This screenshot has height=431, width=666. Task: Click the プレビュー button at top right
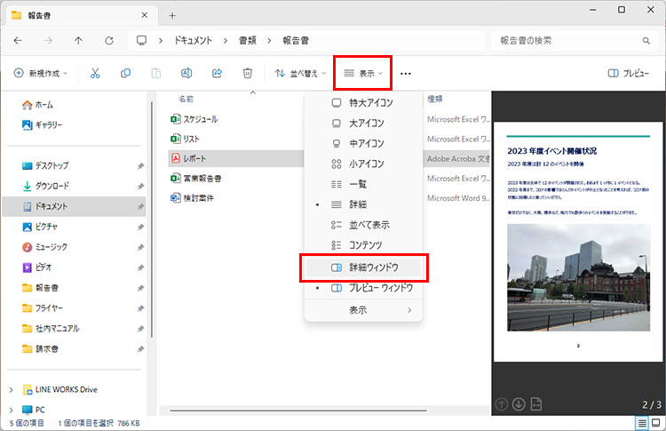[629, 74]
